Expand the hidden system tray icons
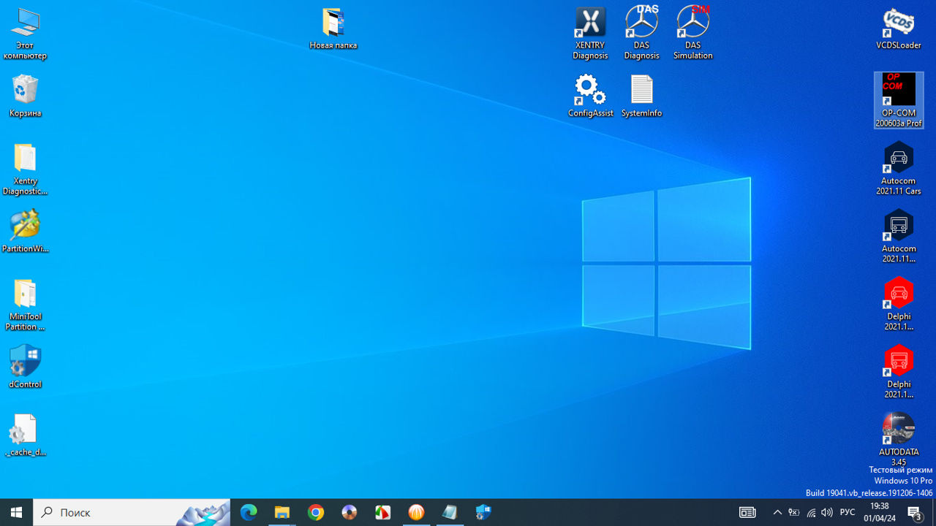The image size is (936, 526). (777, 512)
